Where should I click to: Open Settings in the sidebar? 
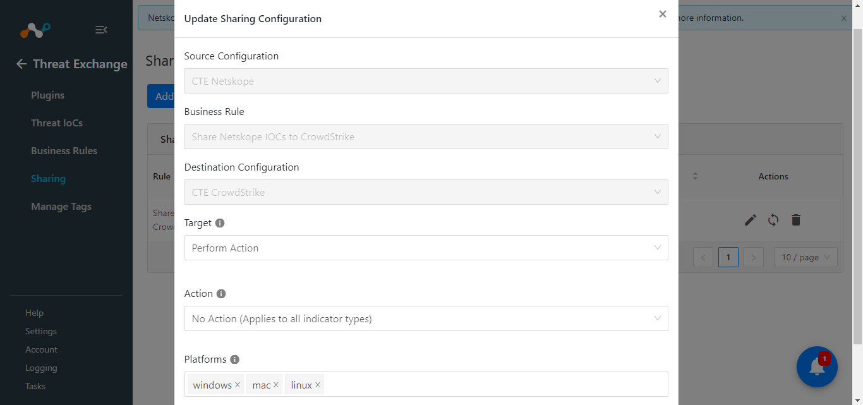41,331
